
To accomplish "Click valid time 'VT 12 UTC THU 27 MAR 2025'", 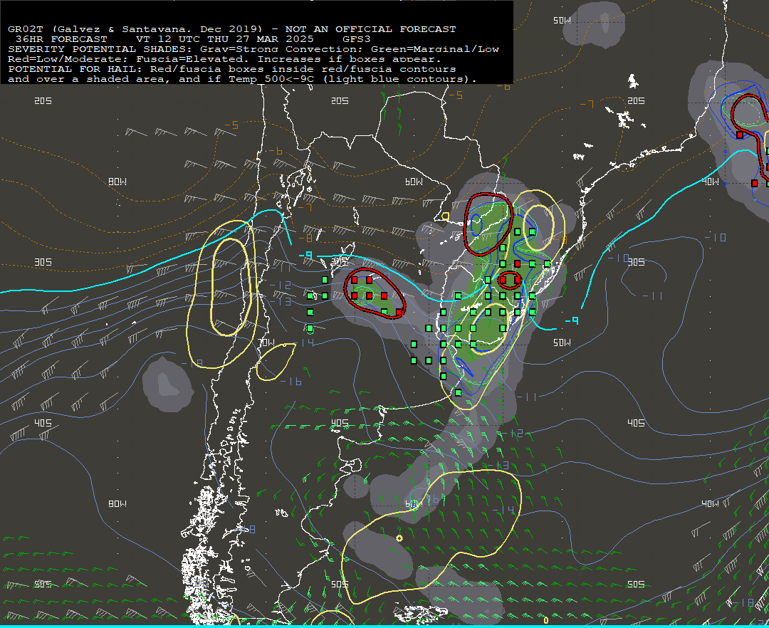I will (x=224, y=39).
